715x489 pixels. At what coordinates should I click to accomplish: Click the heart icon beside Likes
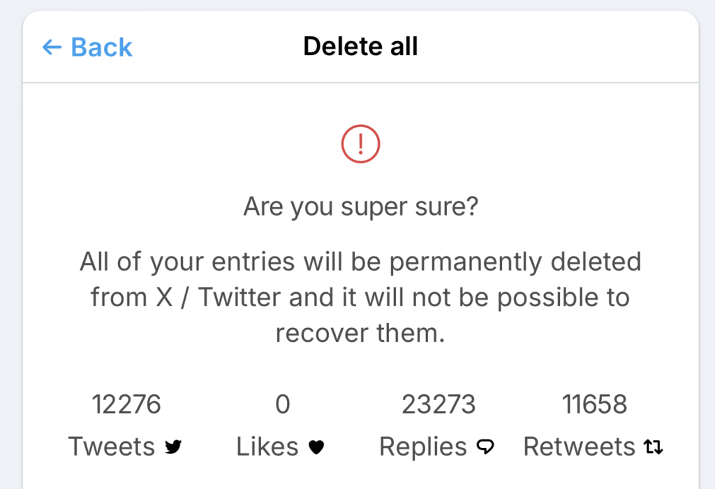pyautogui.click(x=316, y=447)
